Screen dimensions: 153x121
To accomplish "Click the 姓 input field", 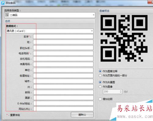I will coord(63,42).
